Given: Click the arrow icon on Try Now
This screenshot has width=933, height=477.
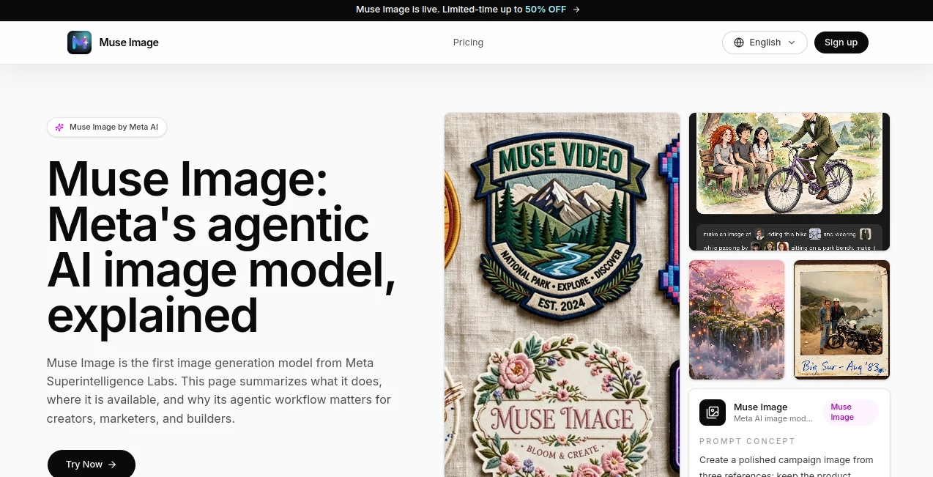Looking at the screenshot, I should pos(112,465).
